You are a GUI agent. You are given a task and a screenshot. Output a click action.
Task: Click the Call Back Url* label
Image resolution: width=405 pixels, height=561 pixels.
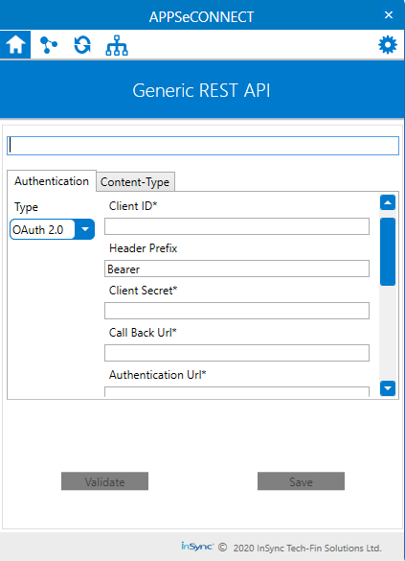point(143,333)
